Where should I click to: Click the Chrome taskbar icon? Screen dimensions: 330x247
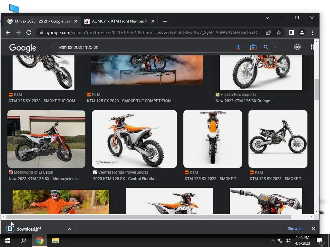click(x=39, y=241)
